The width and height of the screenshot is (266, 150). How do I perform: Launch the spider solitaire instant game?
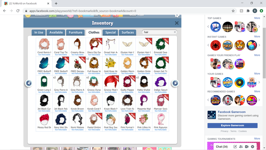(215, 45)
